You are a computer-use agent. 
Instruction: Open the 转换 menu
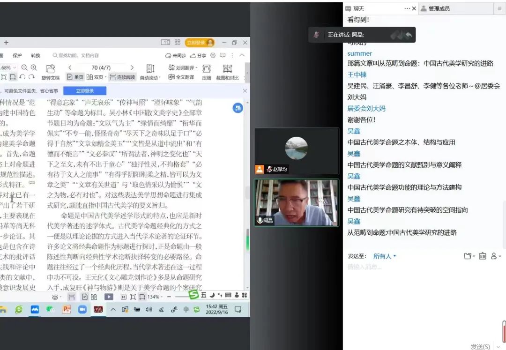[x=36, y=55]
